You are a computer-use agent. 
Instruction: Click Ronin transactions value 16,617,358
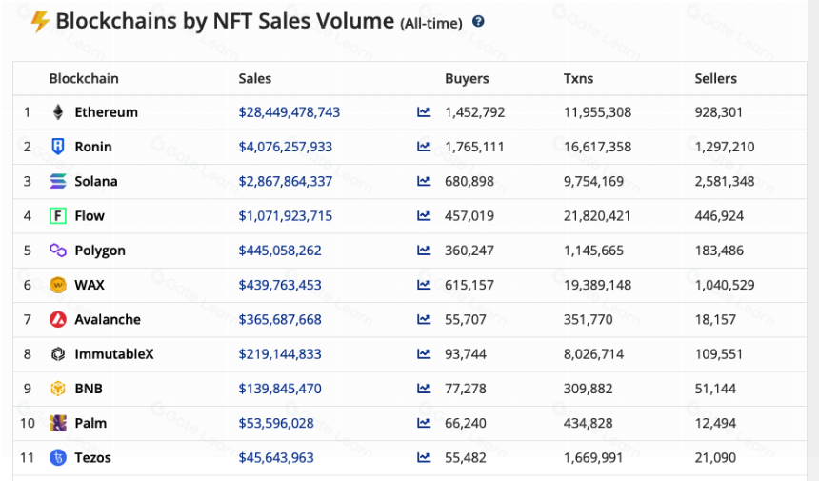(597, 147)
